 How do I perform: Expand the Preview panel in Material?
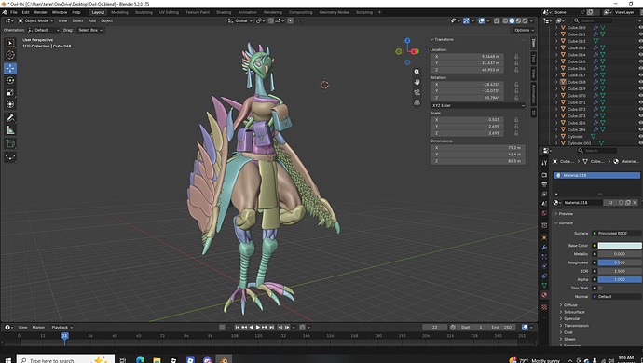click(x=565, y=213)
